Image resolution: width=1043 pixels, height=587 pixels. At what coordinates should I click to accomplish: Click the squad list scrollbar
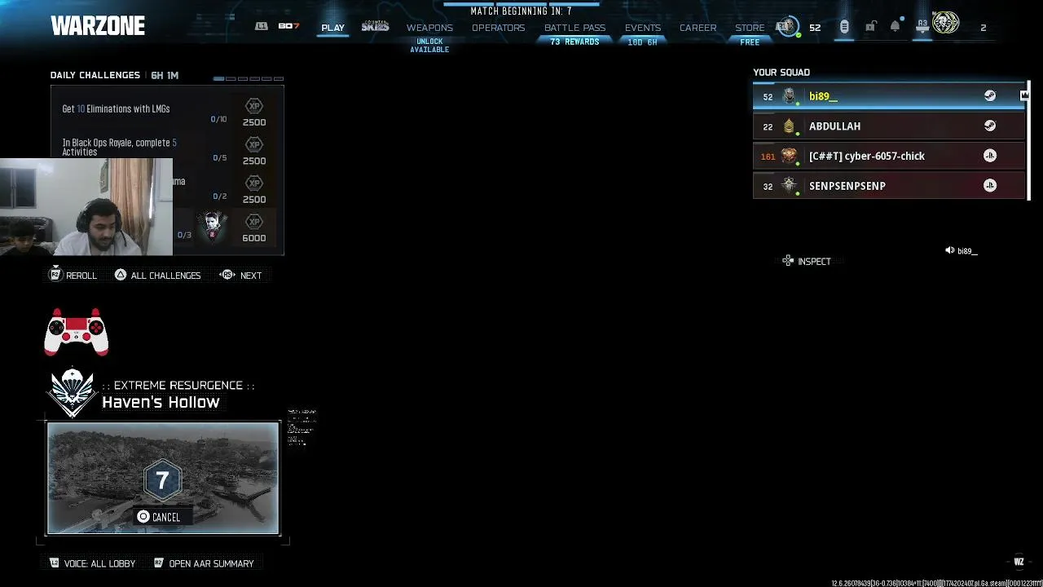click(1028, 140)
